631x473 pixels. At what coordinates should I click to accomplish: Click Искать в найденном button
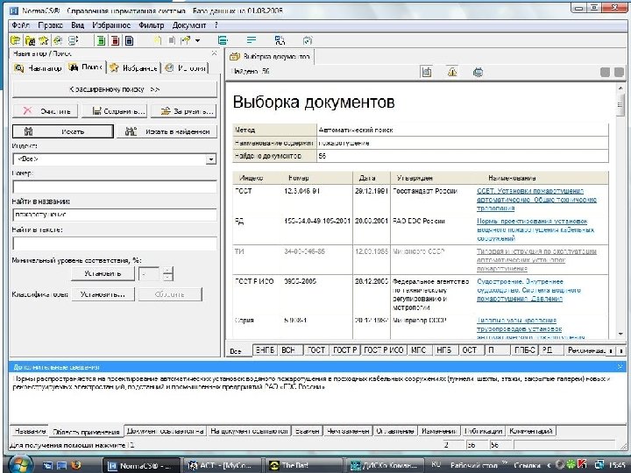coord(167,131)
